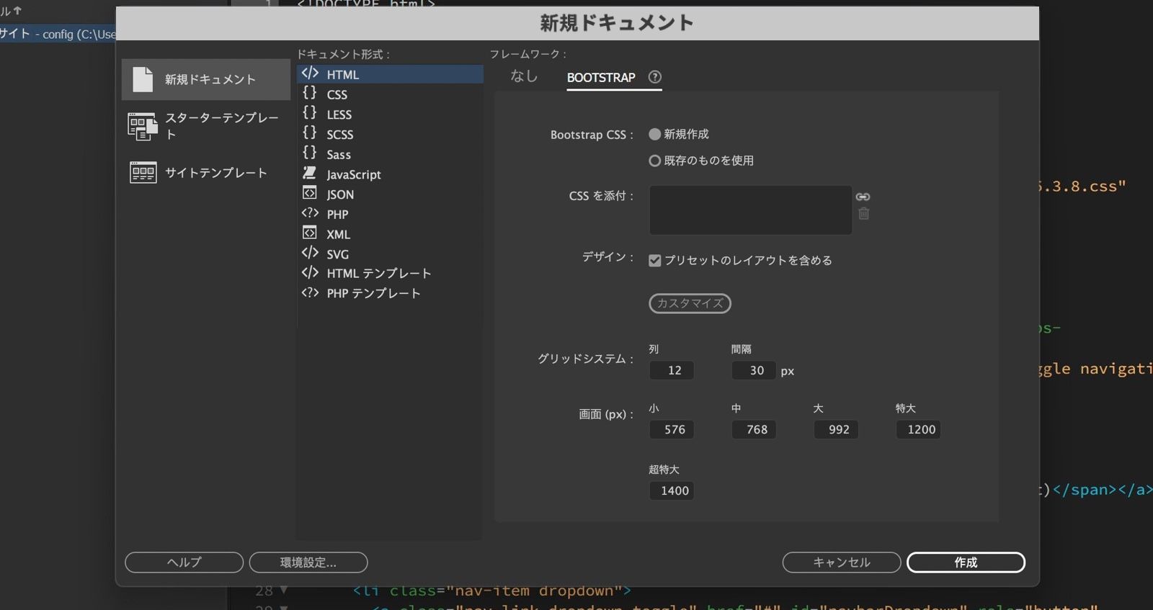Click the カスタマイズ button
The image size is (1153, 610).
point(690,303)
